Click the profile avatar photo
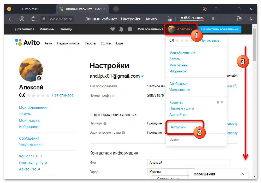Viewport: 261px width, 183px height. point(31,70)
